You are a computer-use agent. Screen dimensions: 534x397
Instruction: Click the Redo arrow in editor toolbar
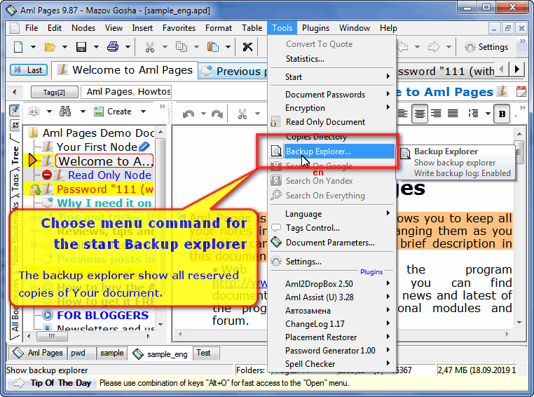coord(217,114)
